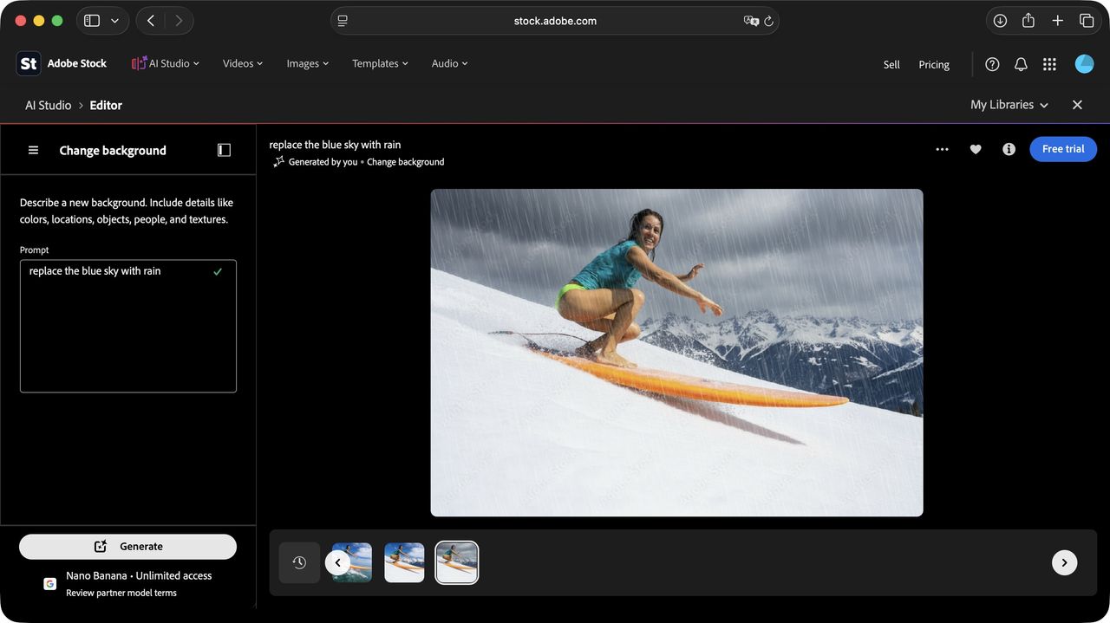Screen dimensions: 1110x623
Task: Click the main generated rain image
Action: tap(676, 353)
